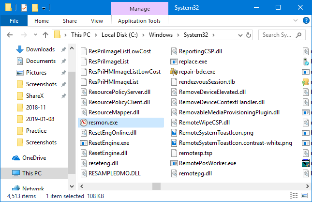
Task: Click the search magnifier icon
Action: pos(298,35)
